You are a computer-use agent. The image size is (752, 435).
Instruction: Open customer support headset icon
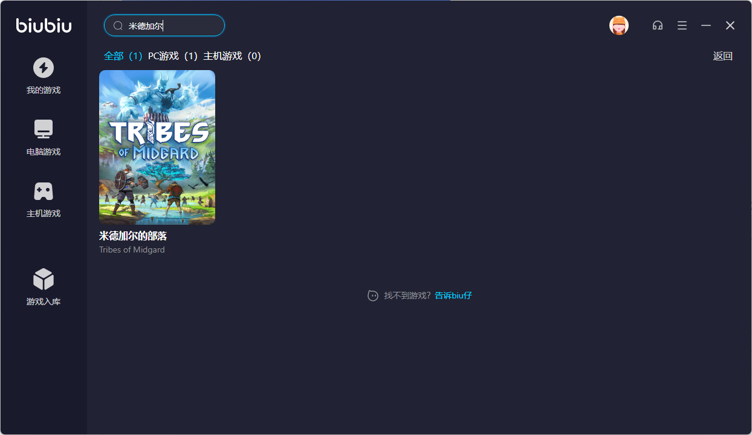coord(657,25)
